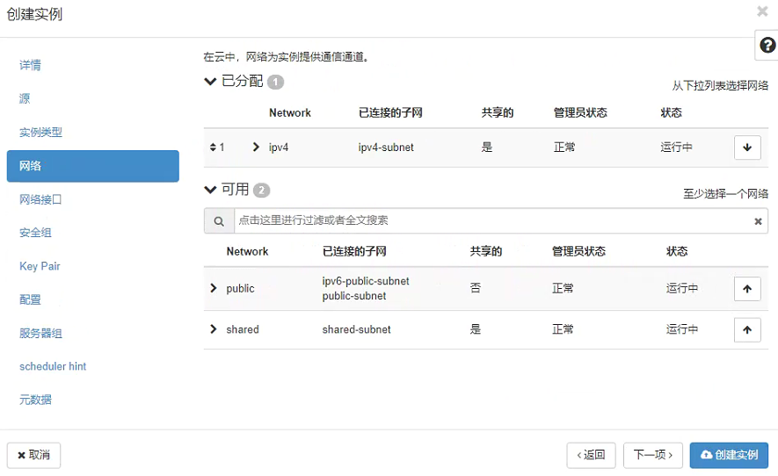
Task: Focus the network filter search field
Action: 492,221
